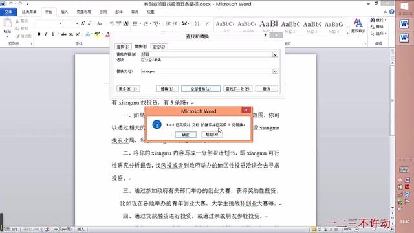Click the Help question mark in the dialog
The height and width of the screenshot is (233, 414).
pyautogui.click(x=265, y=35)
